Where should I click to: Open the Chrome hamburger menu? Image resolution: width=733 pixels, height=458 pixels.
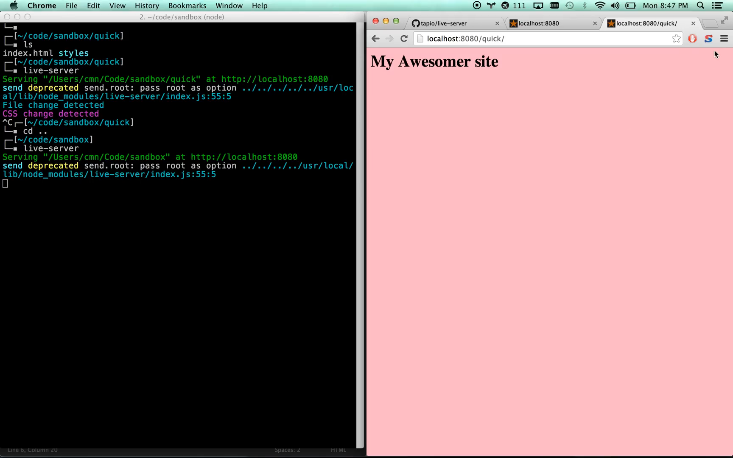click(x=724, y=39)
